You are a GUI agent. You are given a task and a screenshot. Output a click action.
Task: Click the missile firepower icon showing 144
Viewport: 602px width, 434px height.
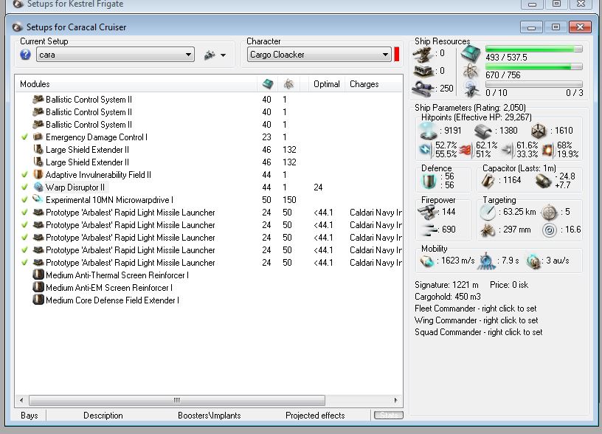pyautogui.click(x=427, y=212)
